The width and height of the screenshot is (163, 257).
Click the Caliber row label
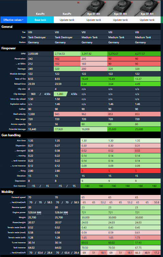click(x=23, y=109)
